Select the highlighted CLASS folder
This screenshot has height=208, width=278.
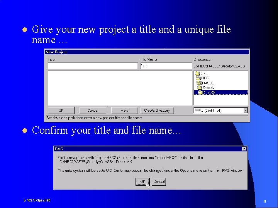click(x=221, y=92)
